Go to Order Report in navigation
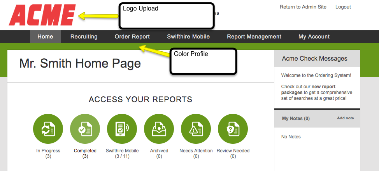 point(132,37)
